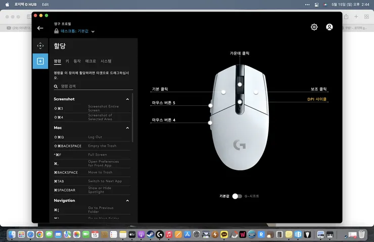374x242 pixels.
Task: Select Screenshot of Selected Area command
Action: click(92, 117)
